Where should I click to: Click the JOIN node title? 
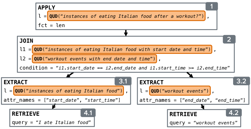pos(26,41)
